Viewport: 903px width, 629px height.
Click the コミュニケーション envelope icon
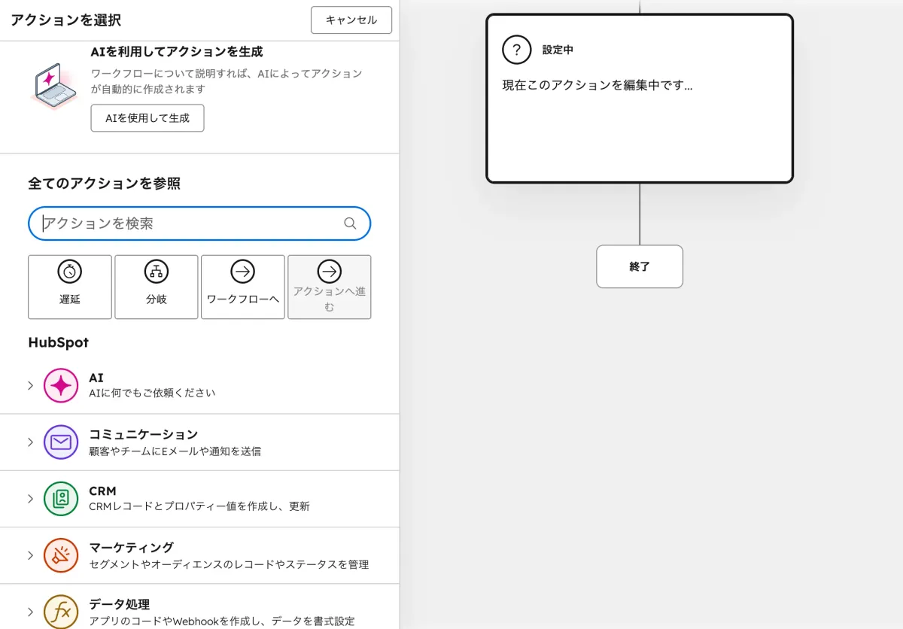click(61, 442)
